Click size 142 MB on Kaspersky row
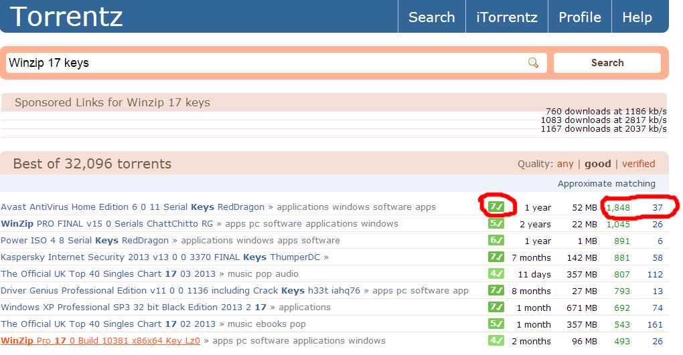The width and height of the screenshot is (683, 355). (581, 257)
